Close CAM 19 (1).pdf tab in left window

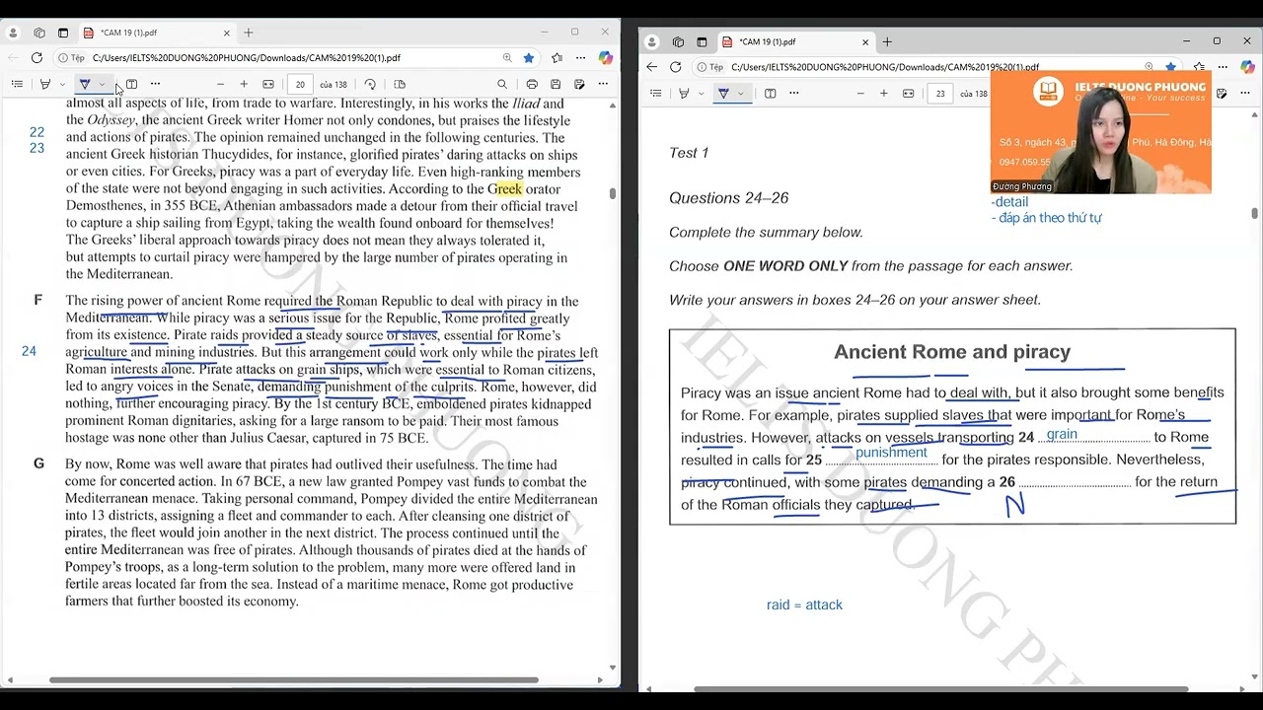[x=226, y=33]
